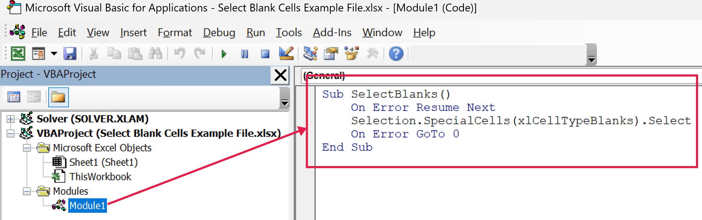Open Project Explorer toolbar icon
This screenshot has height=220, width=702.
[310, 54]
